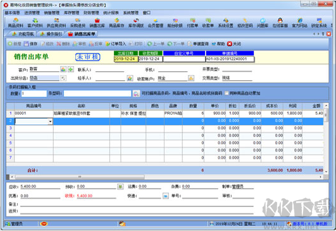
Task: Click customer lookup icon beside 客户 field
Action: point(63,69)
